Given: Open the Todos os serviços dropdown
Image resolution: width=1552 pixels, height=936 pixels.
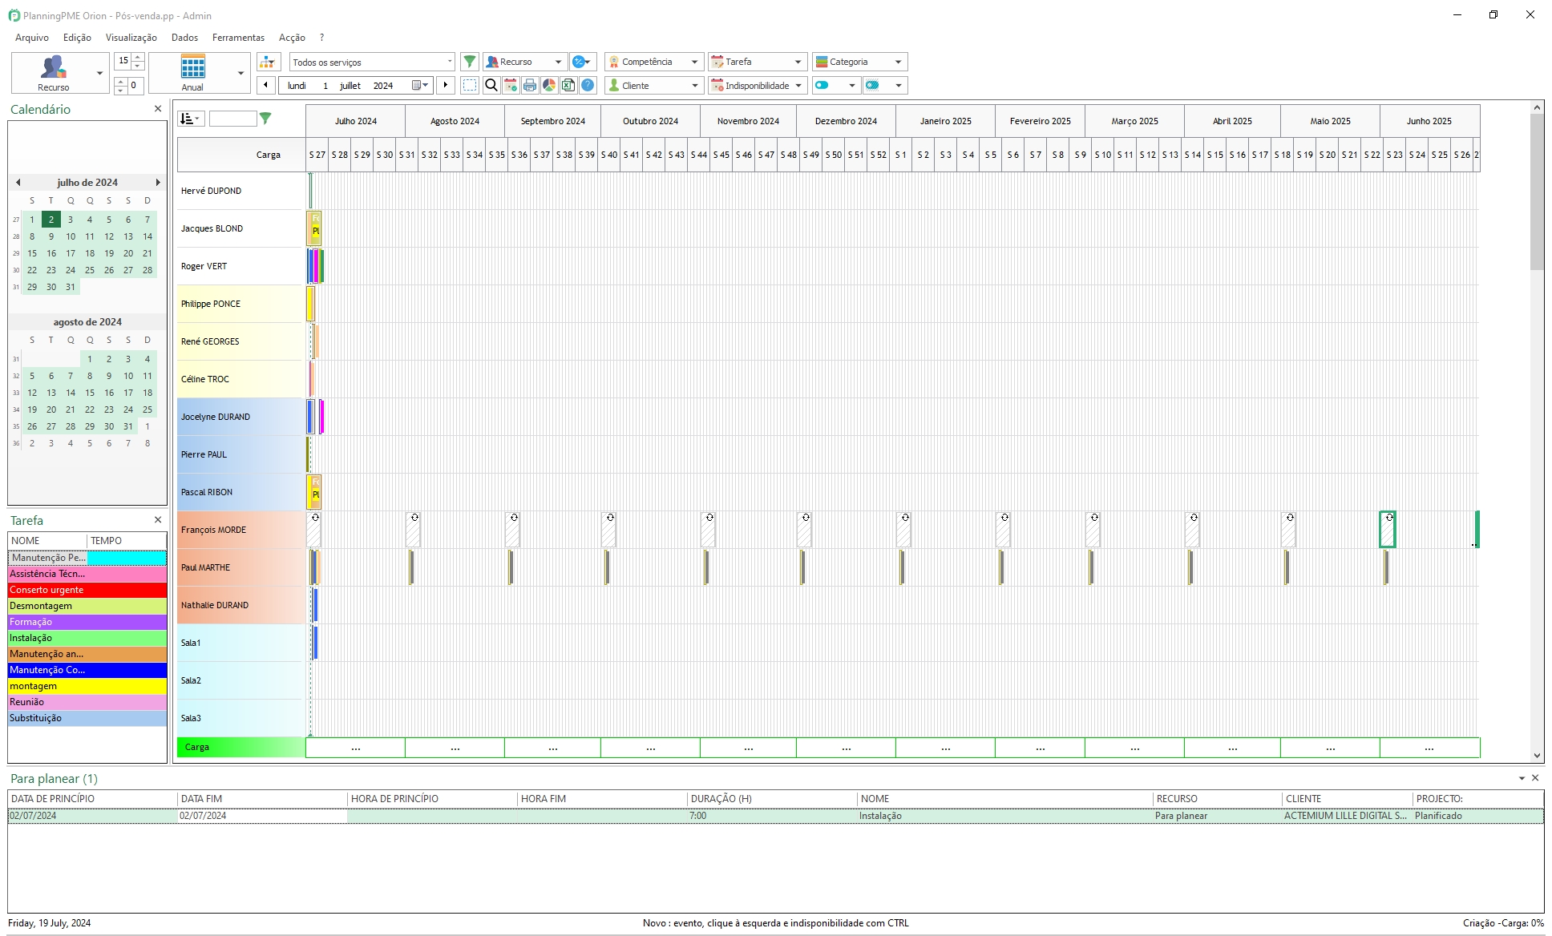Looking at the screenshot, I should click(x=372, y=62).
